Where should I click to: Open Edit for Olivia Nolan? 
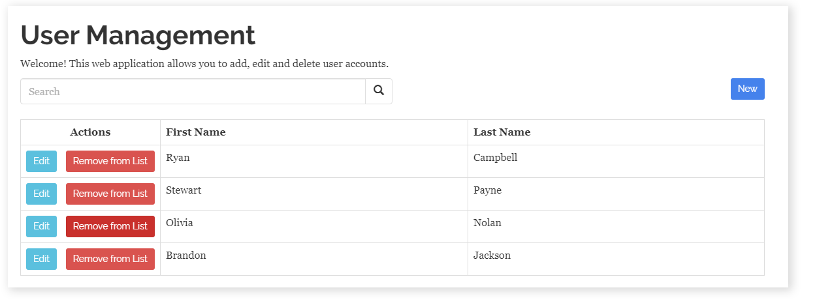click(x=41, y=226)
